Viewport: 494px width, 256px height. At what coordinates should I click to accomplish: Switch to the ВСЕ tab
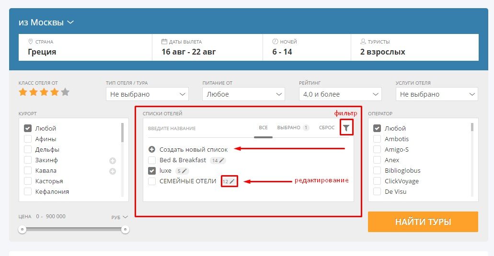pos(263,128)
